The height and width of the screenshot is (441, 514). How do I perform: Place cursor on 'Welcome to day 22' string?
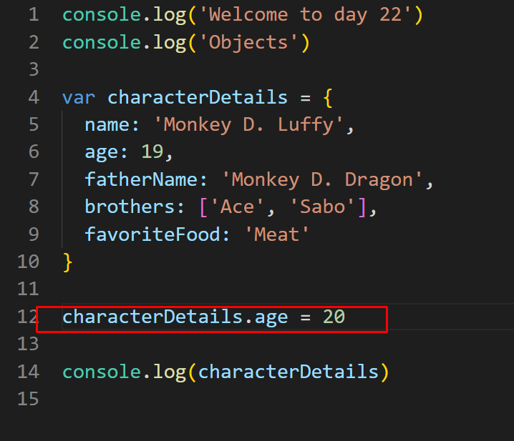tap(305, 15)
